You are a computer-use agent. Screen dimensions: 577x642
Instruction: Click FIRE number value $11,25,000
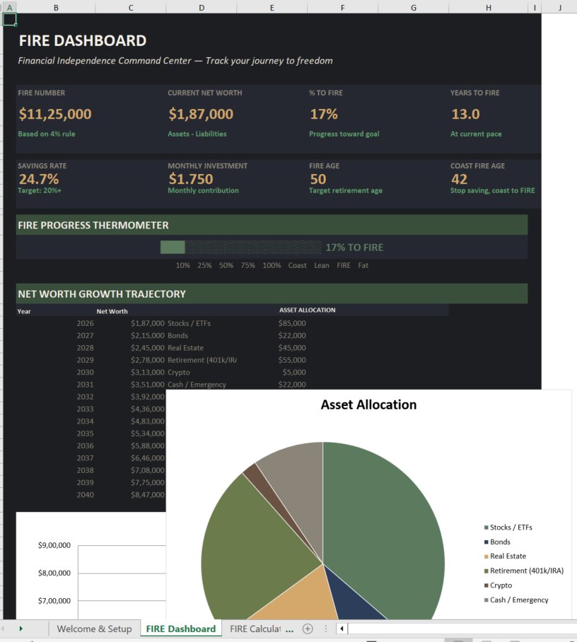55,114
